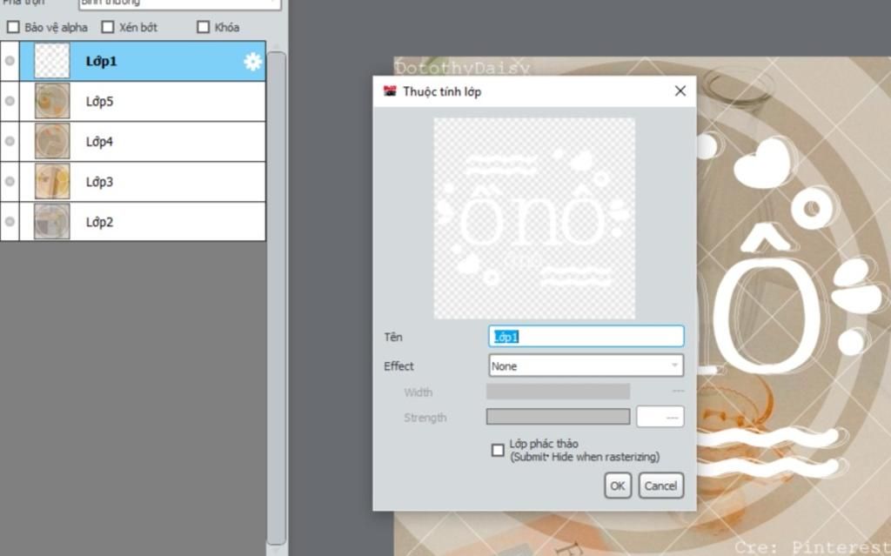Check the Lớp phác thảo checkbox
Screen dimensions: 891x556
498,450
